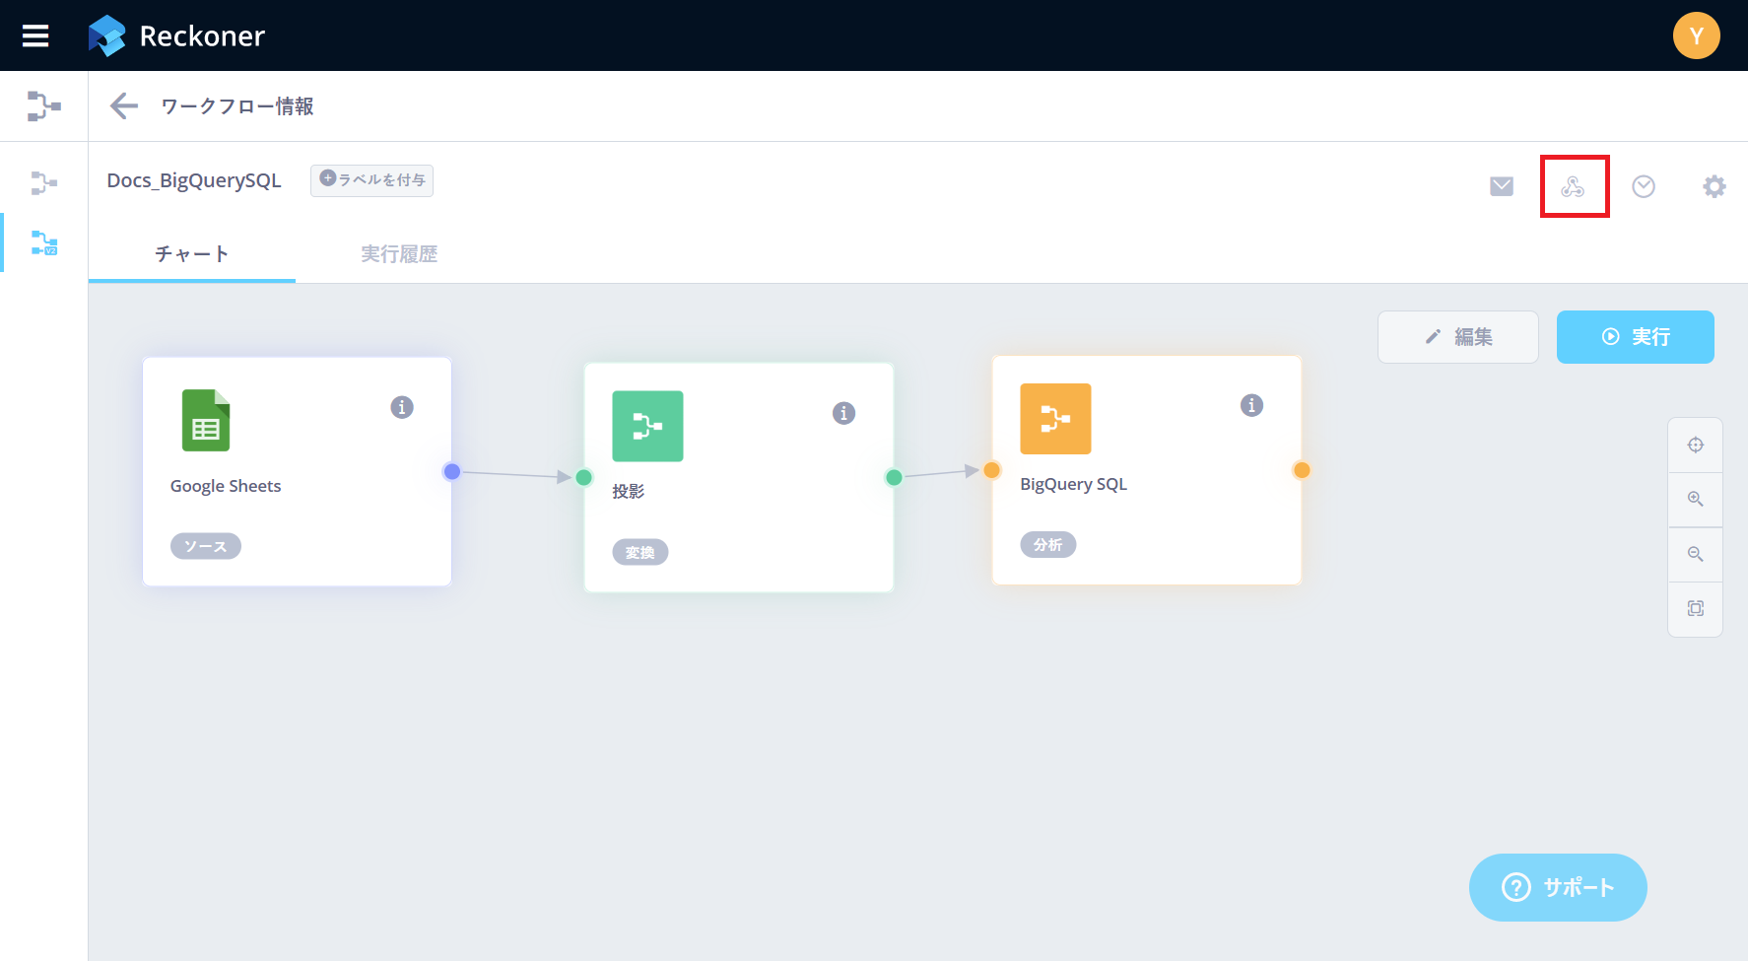This screenshot has width=1748, height=961.
Task: Click the webhook icon in the header
Action: coord(1573,186)
